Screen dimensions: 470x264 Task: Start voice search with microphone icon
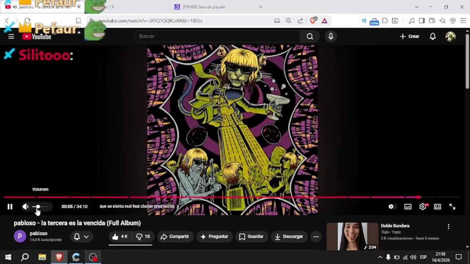331,36
